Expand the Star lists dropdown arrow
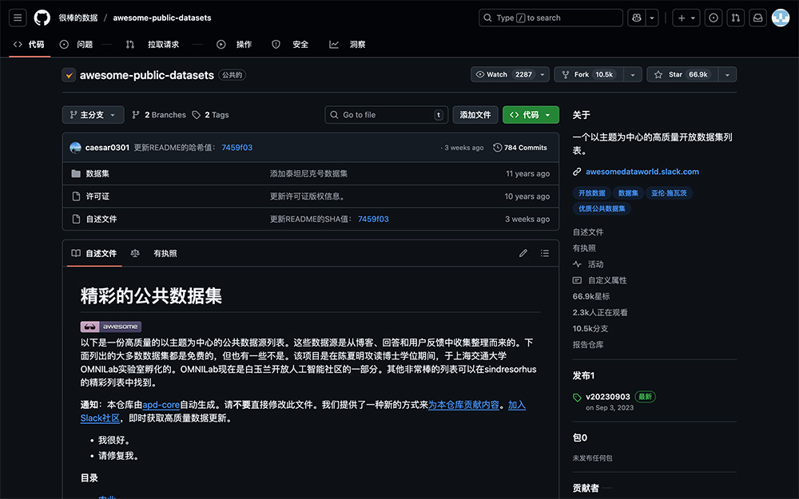Viewport: 799px width, 499px height. click(728, 74)
